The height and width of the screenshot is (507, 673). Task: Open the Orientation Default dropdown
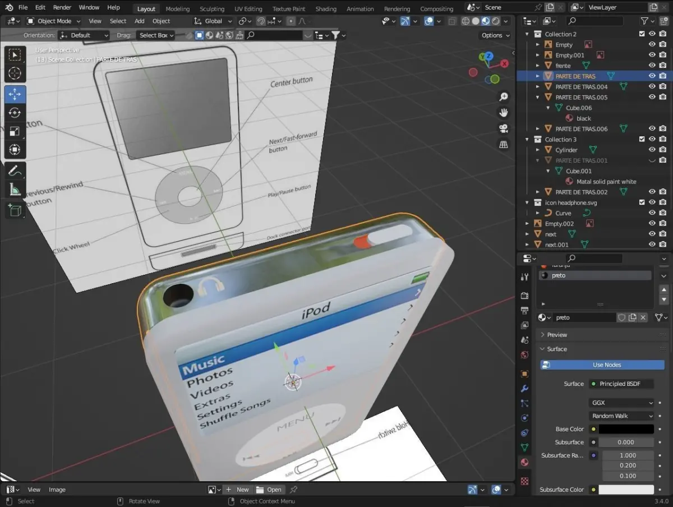84,35
